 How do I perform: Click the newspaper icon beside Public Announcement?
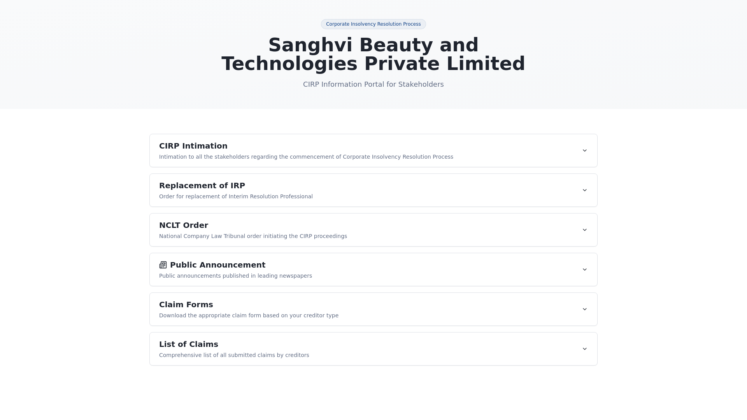163,265
